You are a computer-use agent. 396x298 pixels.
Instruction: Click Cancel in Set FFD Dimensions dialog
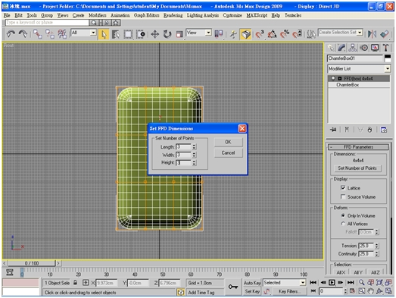click(x=229, y=153)
